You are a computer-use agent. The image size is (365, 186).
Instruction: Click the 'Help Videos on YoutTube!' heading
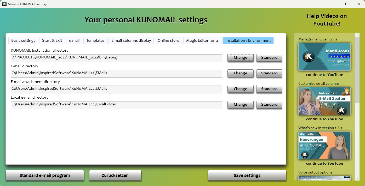click(327, 20)
